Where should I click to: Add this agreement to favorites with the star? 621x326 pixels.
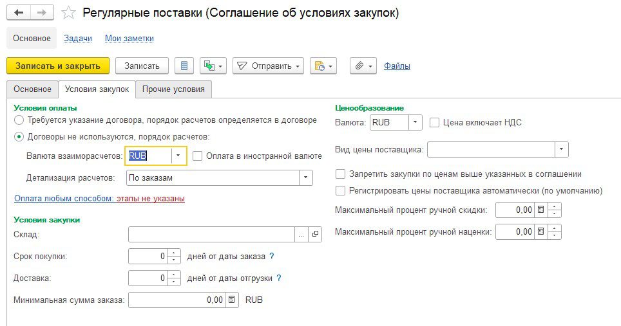pyautogui.click(x=69, y=14)
